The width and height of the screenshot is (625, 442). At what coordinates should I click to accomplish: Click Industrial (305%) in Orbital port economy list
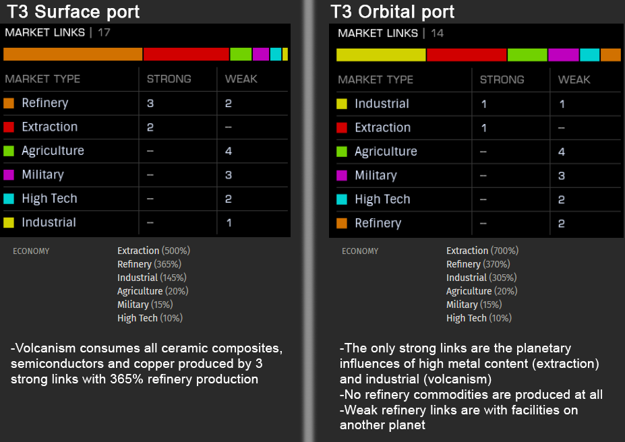click(x=481, y=278)
